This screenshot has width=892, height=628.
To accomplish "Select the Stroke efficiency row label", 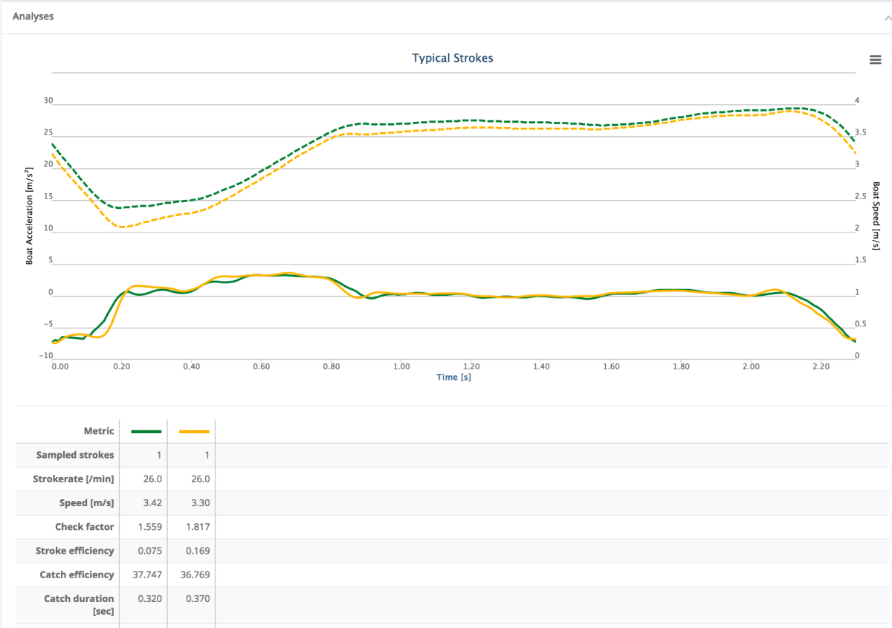I will [x=75, y=551].
